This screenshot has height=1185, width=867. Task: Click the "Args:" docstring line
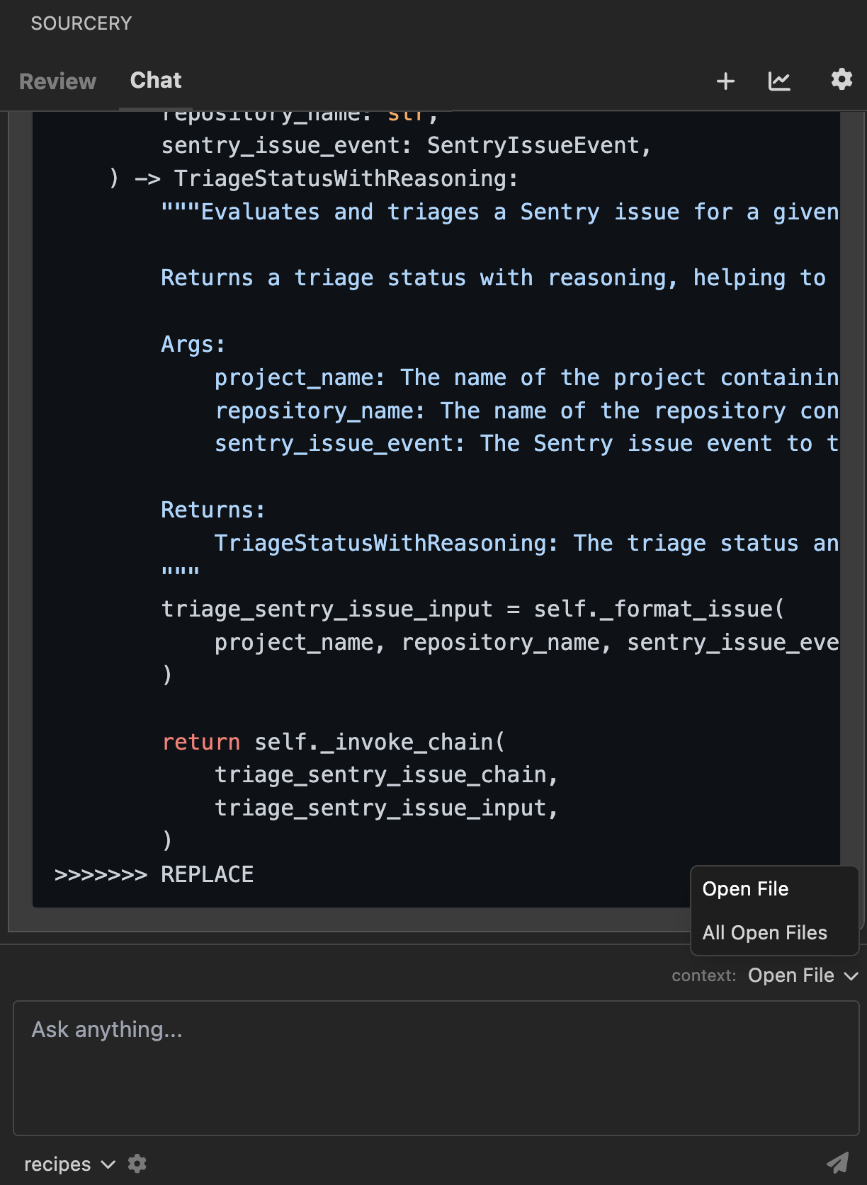point(193,345)
